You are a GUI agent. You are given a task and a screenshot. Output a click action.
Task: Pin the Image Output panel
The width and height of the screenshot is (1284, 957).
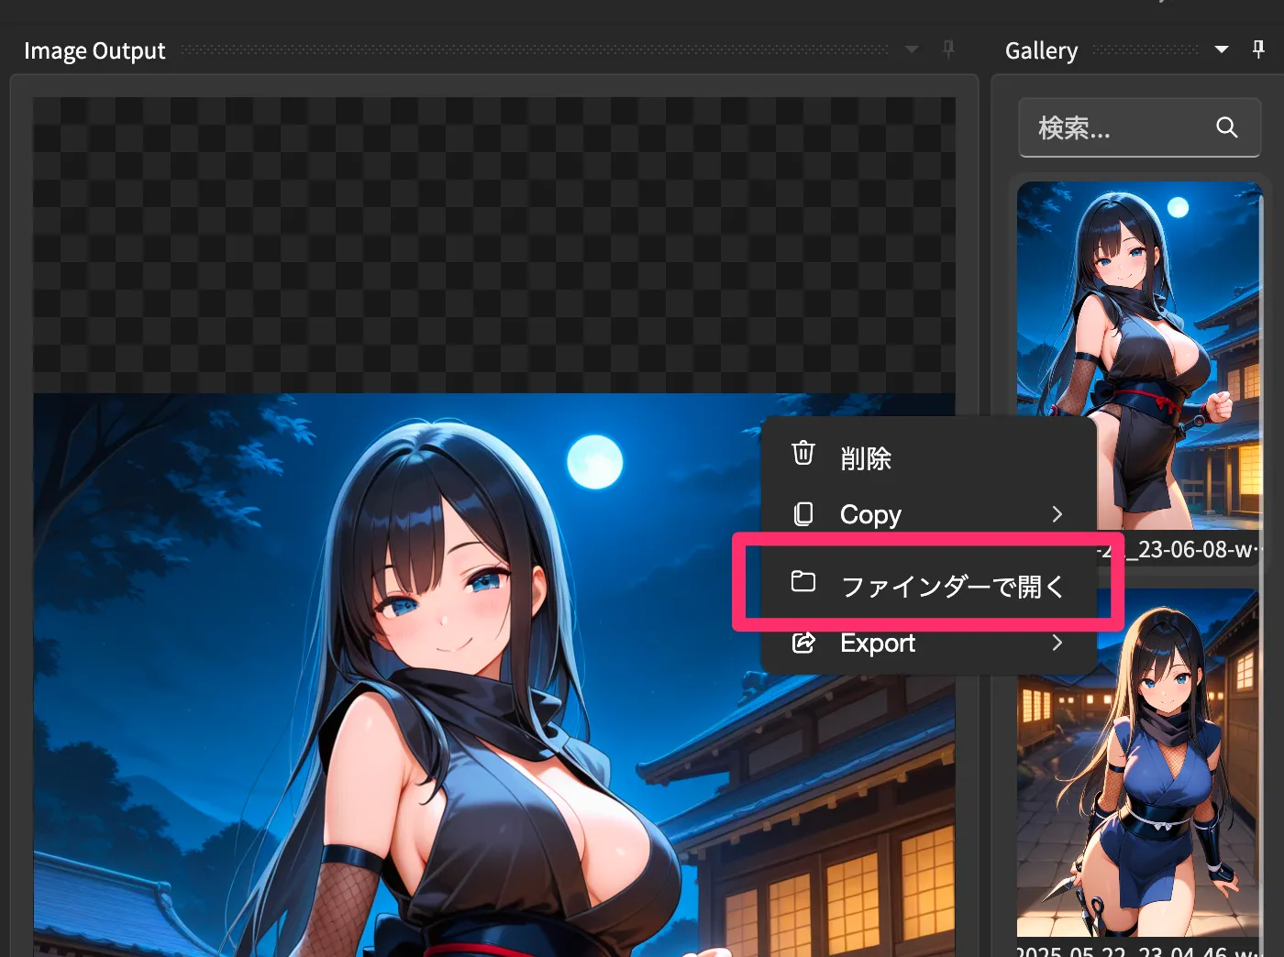tap(948, 49)
